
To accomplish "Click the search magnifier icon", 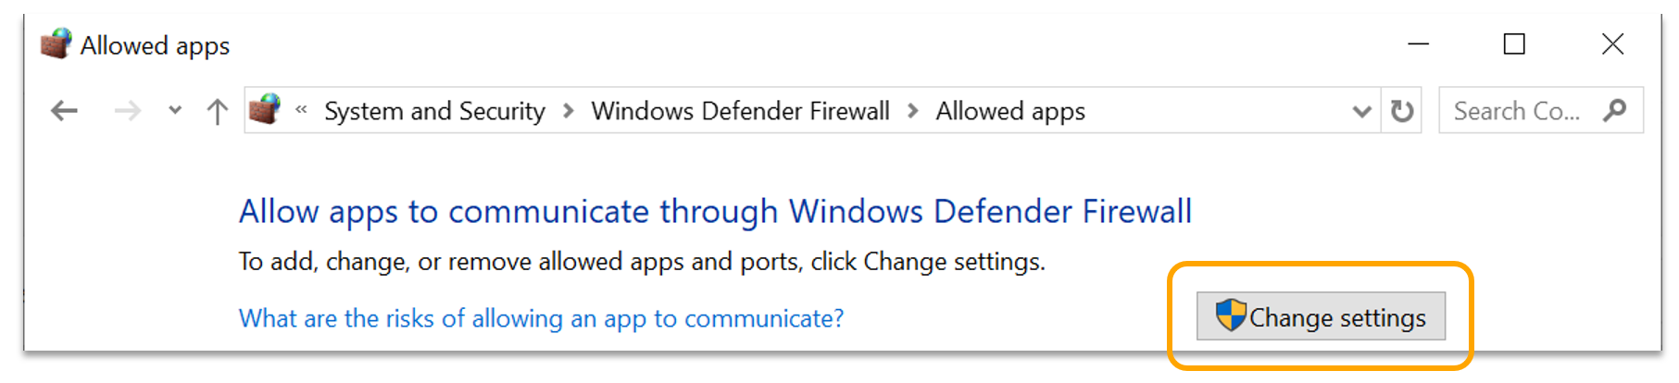I will [1615, 110].
